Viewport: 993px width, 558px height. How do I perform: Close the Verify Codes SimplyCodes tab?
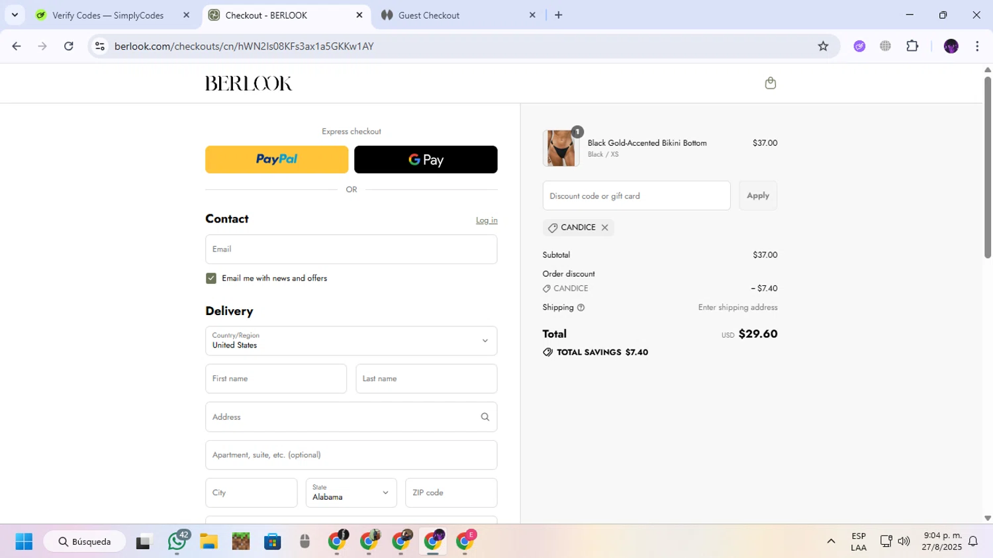[186, 15]
